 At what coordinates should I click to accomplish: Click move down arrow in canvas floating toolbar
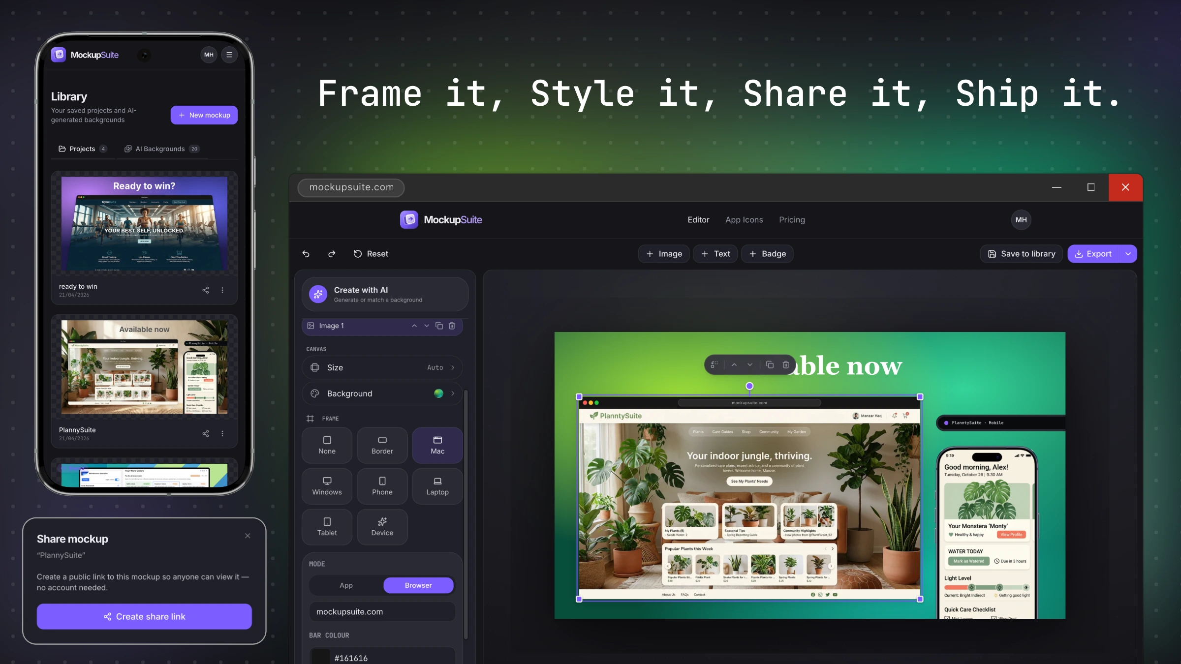pos(750,364)
